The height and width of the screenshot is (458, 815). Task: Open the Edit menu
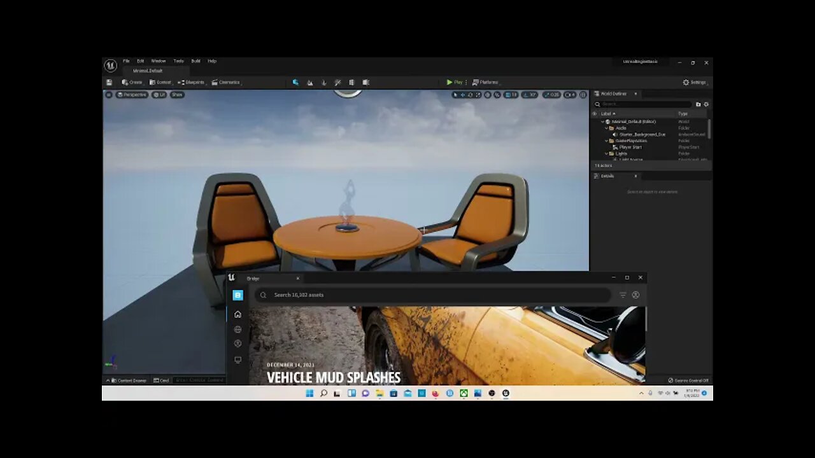[140, 61]
